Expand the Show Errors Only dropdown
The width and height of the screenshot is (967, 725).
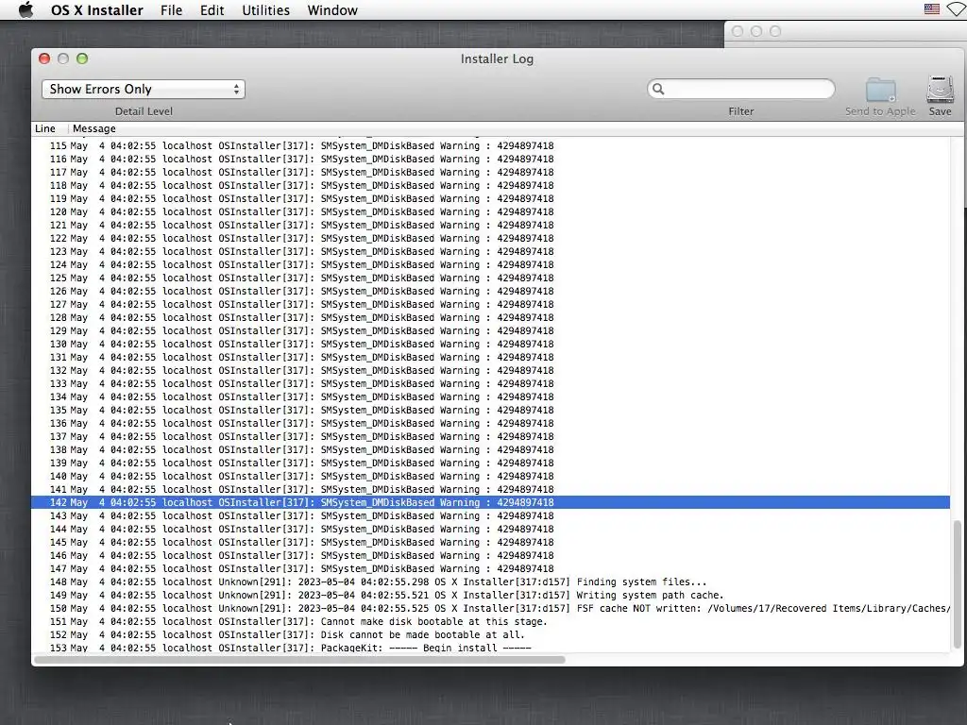pos(144,90)
